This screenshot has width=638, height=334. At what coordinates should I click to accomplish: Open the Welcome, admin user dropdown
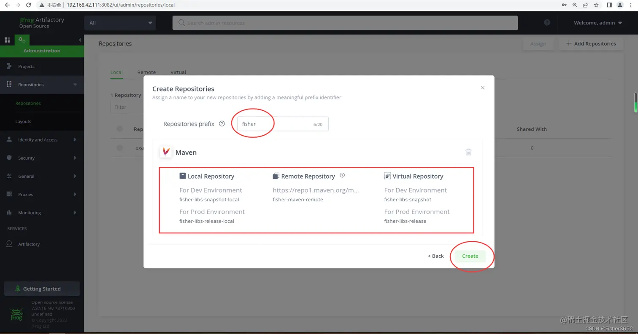[x=598, y=23]
